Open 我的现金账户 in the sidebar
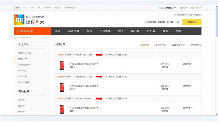Image resolution: width=218 pixels, height=122 pixels. (25, 65)
